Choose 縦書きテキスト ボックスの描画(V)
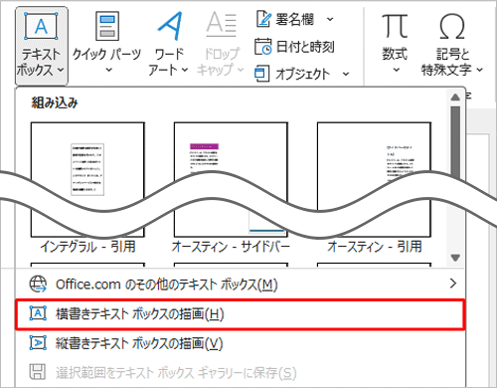The width and height of the screenshot is (497, 388). click(x=241, y=343)
